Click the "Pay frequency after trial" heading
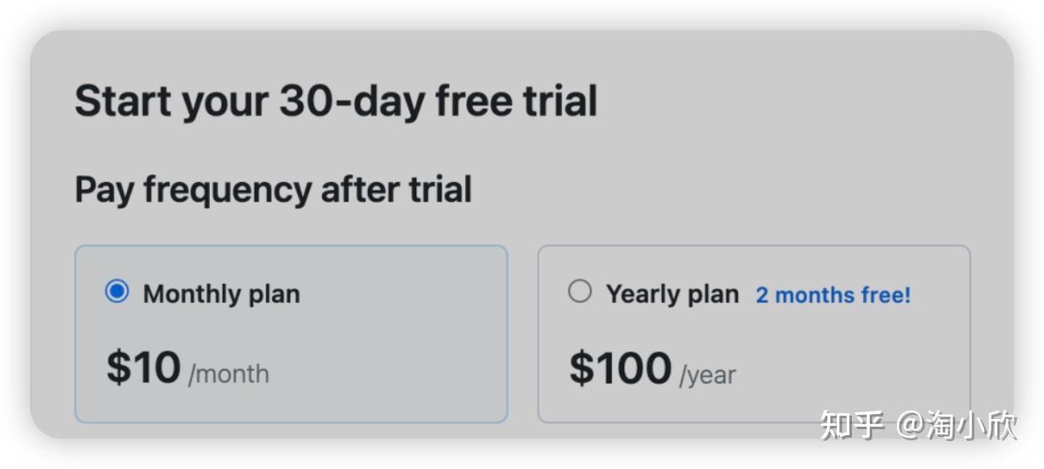Image resolution: width=1044 pixels, height=469 pixels. [x=272, y=189]
